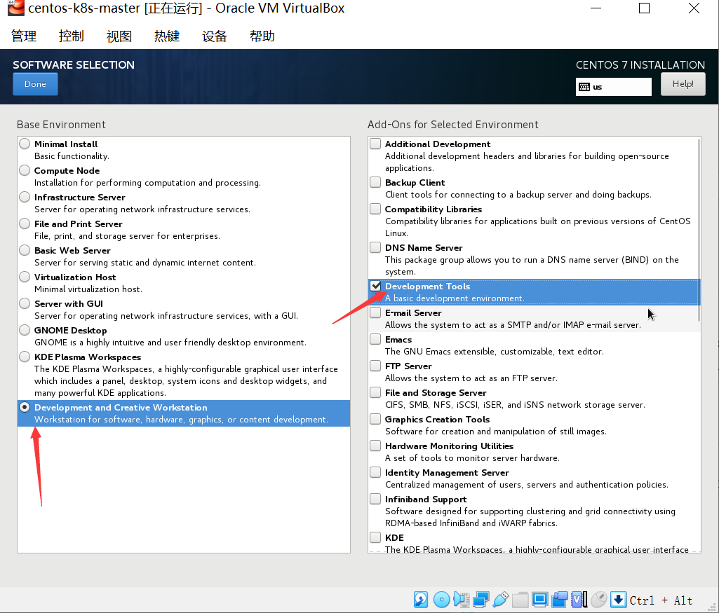Enable the Compatibility Libraries checkbox
This screenshot has width=719, height=613.
tap(375, 209)
